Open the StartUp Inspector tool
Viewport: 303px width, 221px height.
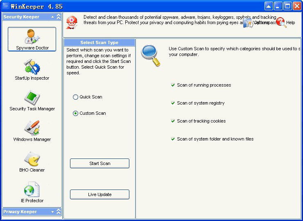pyautogui.click(x=32, y=69)
